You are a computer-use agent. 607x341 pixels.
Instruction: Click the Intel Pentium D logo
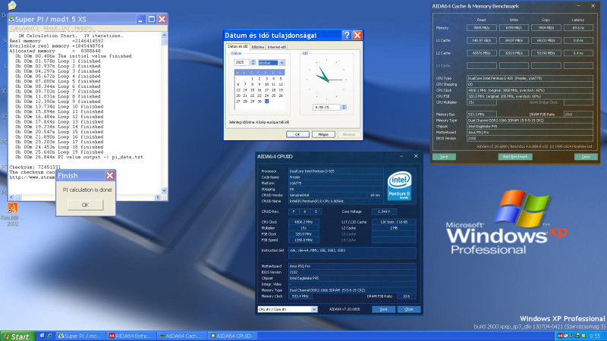pyautogui.click(x=400, y=186)
